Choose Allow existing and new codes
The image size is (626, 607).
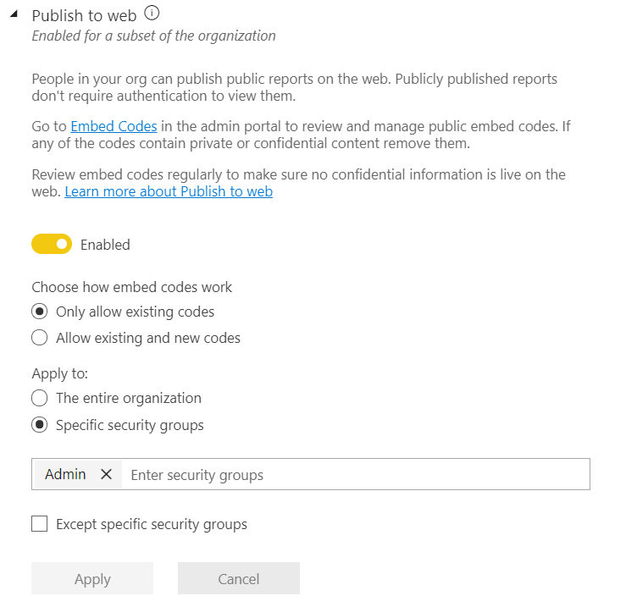(39, 338)
